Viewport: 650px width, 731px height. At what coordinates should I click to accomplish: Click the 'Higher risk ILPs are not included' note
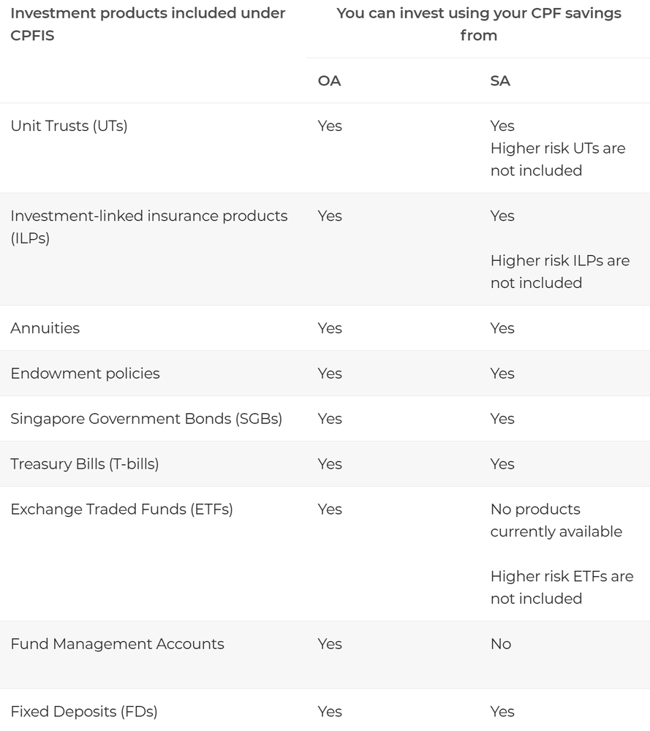coord(559,271)
